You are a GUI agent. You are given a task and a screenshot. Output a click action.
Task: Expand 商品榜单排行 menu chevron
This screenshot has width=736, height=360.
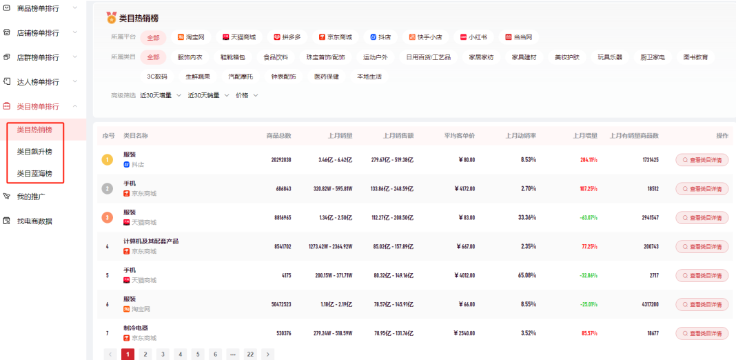coord(75,8)
